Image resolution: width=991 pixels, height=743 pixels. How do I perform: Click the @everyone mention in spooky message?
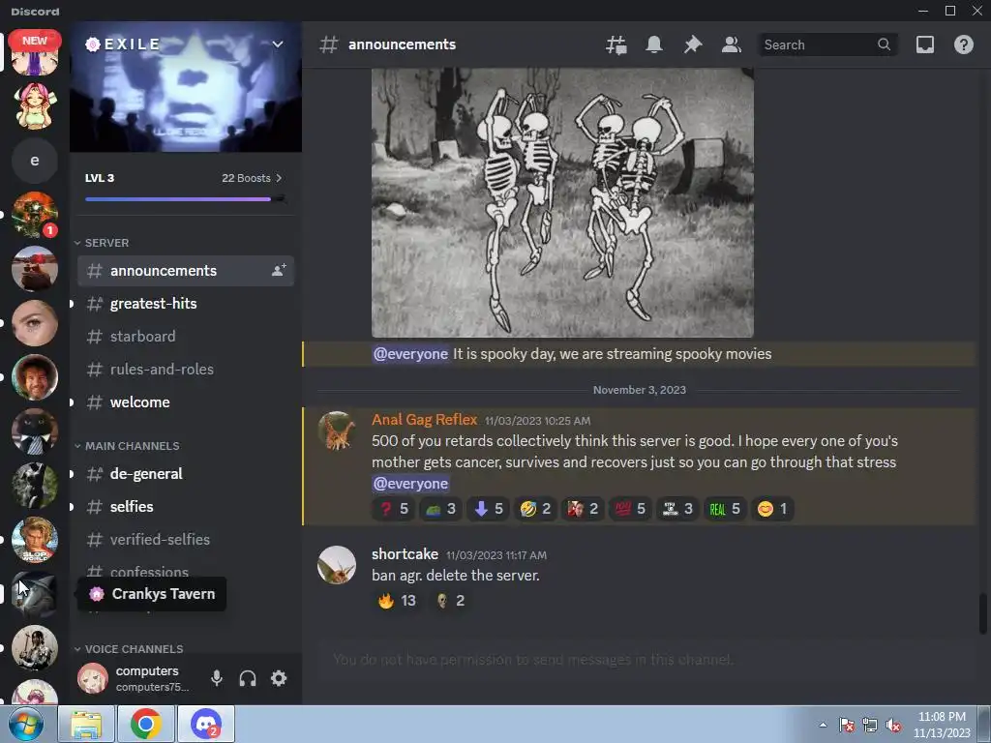(410, 354)
